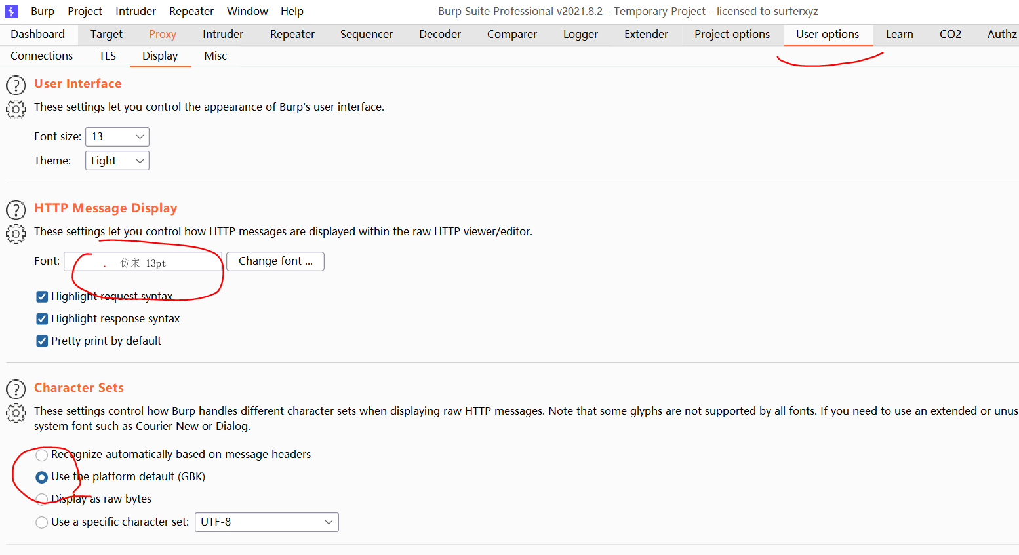Select the Display sub-tab
Image resolution: width=1019 pixels, height=555 pixels.
(160, 56)
